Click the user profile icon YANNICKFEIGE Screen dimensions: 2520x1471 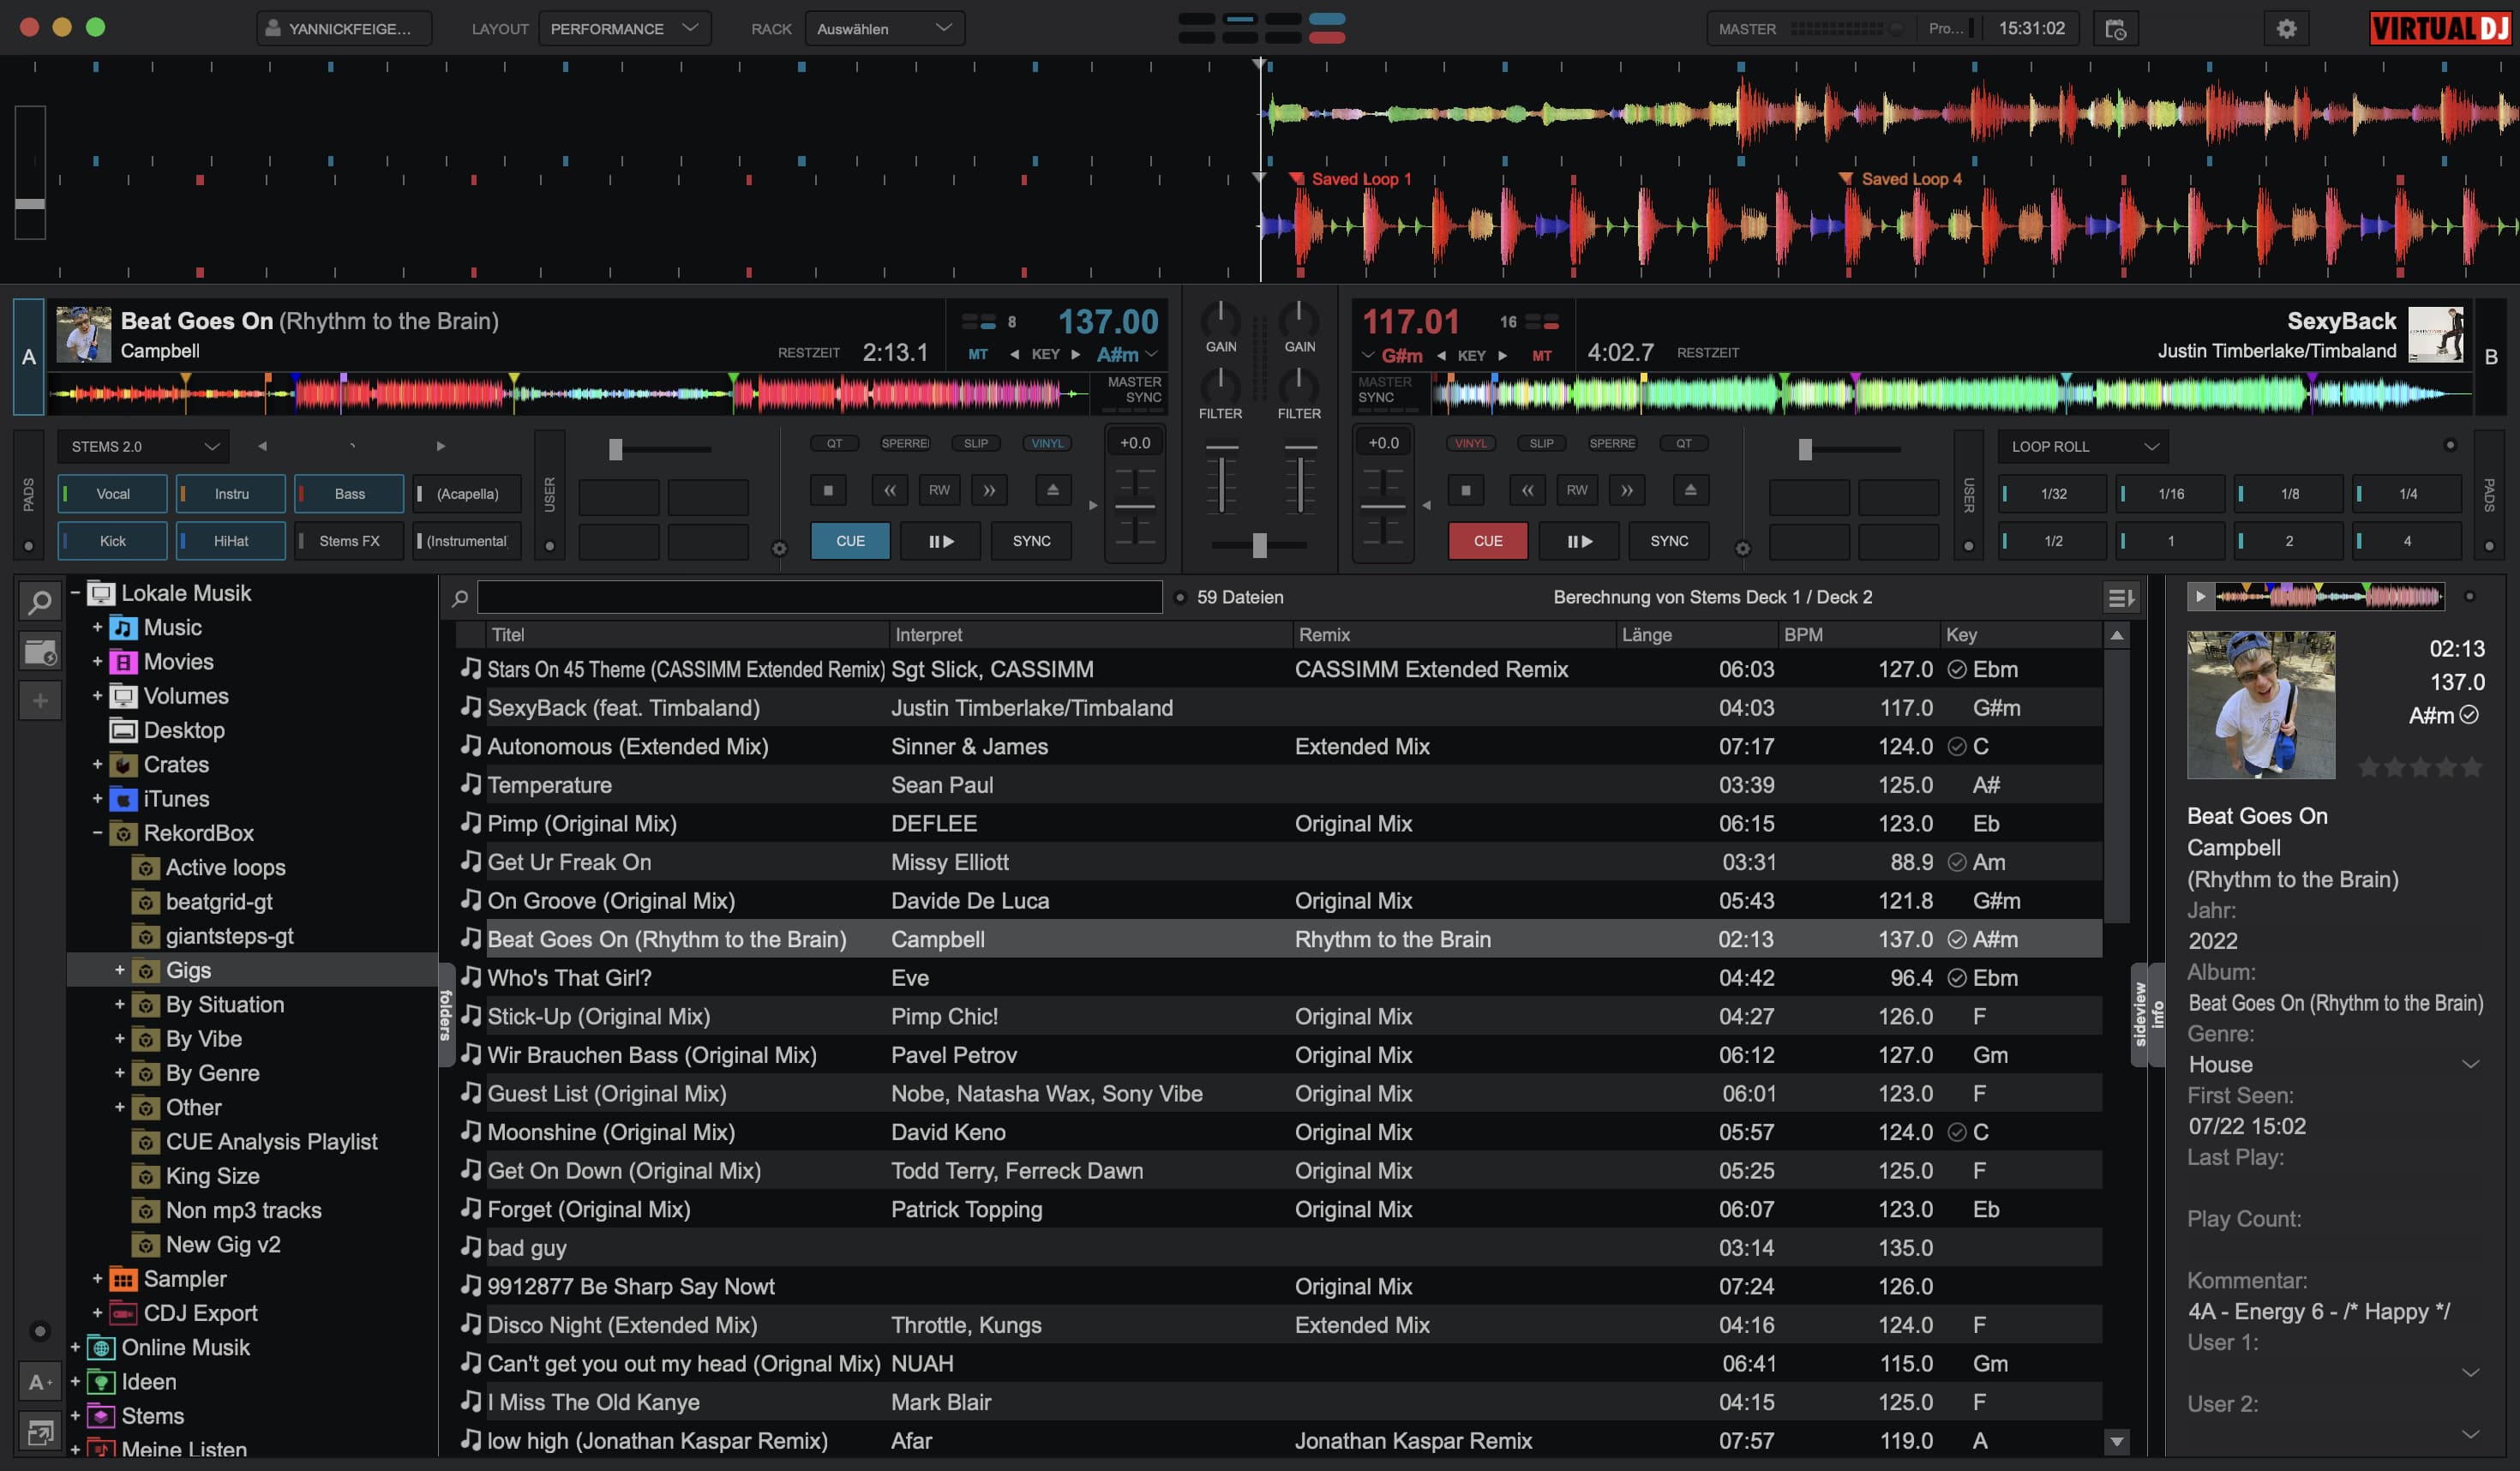tap(273, 28)
